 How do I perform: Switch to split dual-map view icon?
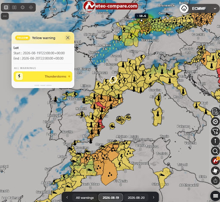tap(14, 7)
